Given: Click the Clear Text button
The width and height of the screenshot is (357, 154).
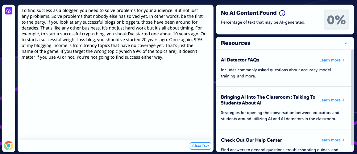Looking at the screenshot, I should 200,146.
